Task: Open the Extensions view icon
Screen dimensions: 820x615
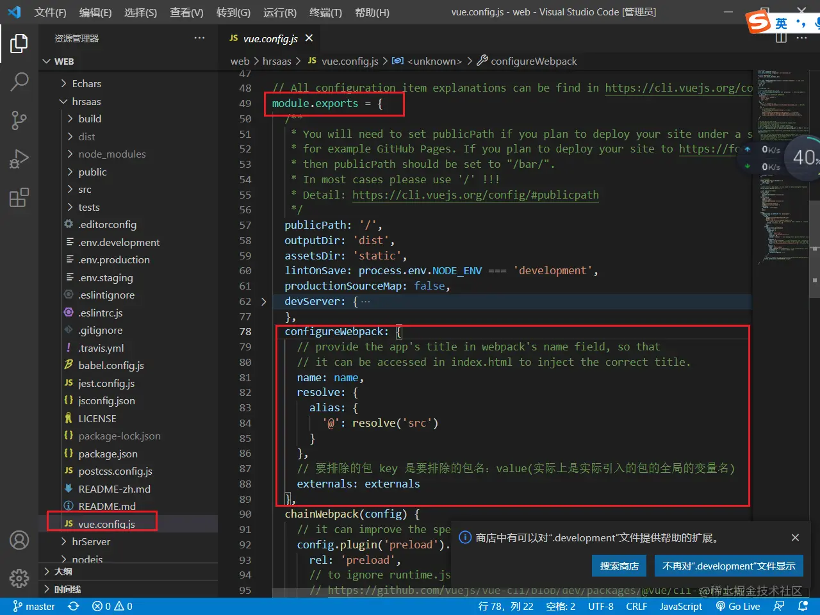Action: pos(19,197)
